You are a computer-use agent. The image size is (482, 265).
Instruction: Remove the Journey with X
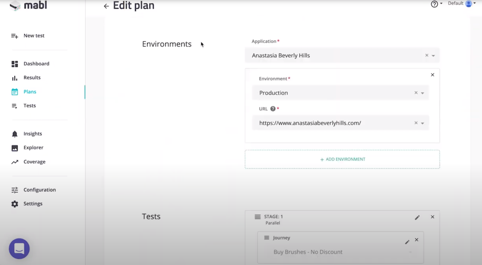click(417, 240)
